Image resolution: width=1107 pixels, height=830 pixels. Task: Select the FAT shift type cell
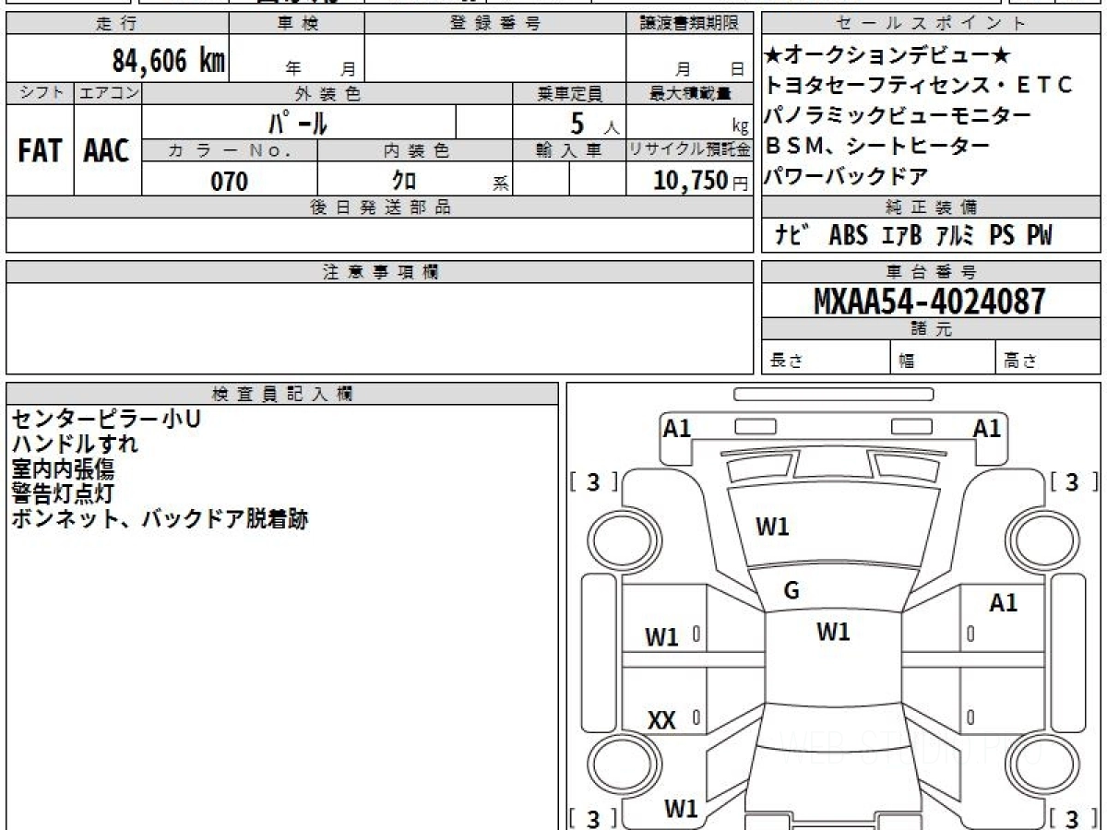40,151
